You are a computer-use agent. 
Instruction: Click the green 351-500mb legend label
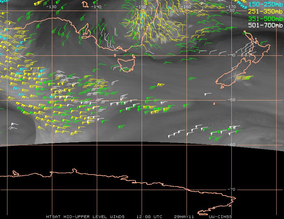(265, 19)
